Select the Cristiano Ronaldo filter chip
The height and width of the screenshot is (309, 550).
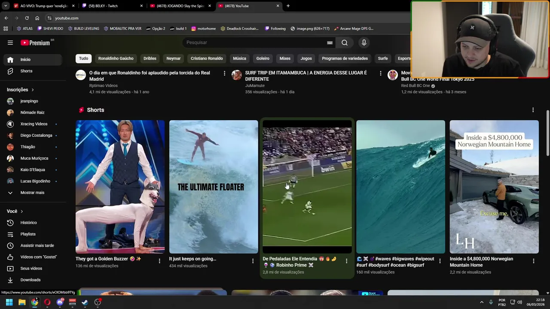(207, 58)
